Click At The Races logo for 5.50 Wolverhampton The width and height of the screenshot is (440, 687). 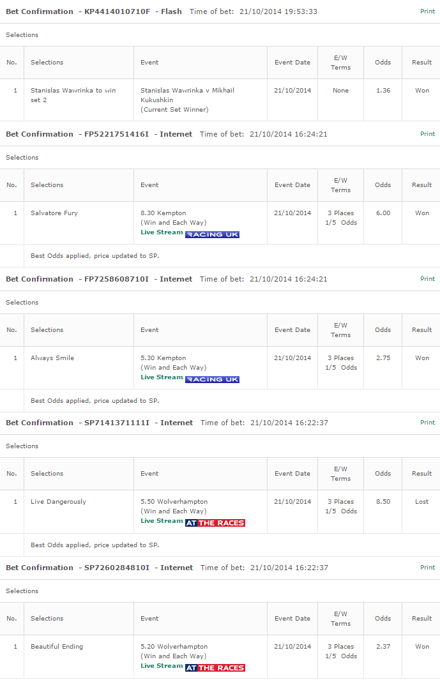tap(215, 523)
